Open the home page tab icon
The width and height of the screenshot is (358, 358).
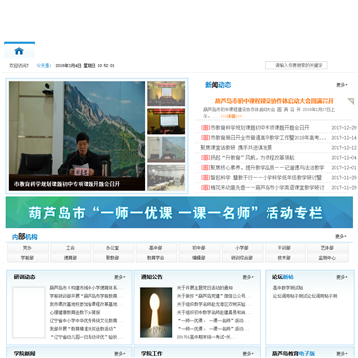pyautogui.click(x=19, y=51)
